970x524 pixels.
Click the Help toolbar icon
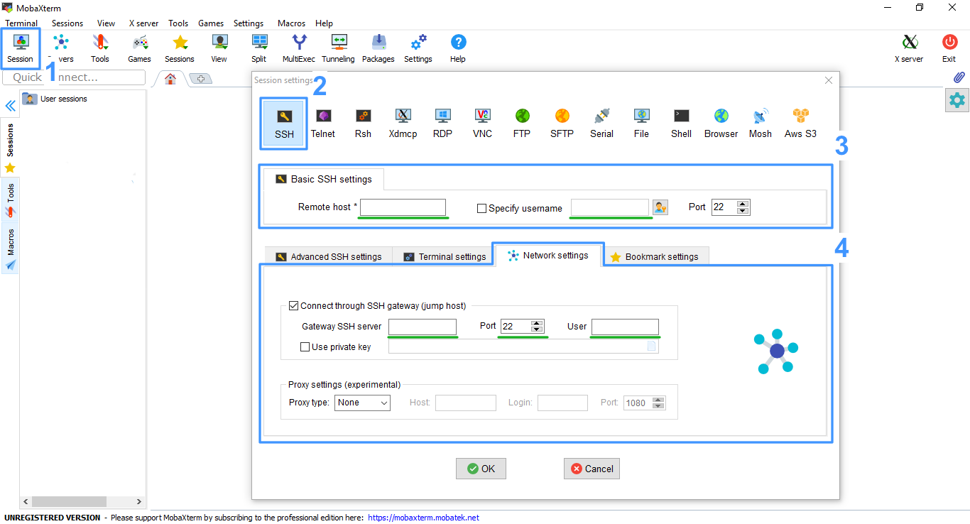pyautogui.click(x=458, y=49)
